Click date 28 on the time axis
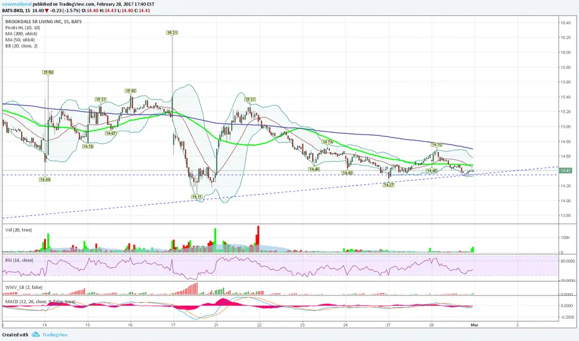The width and height of the screenshot is (579, 341). [x=431, y=325]
